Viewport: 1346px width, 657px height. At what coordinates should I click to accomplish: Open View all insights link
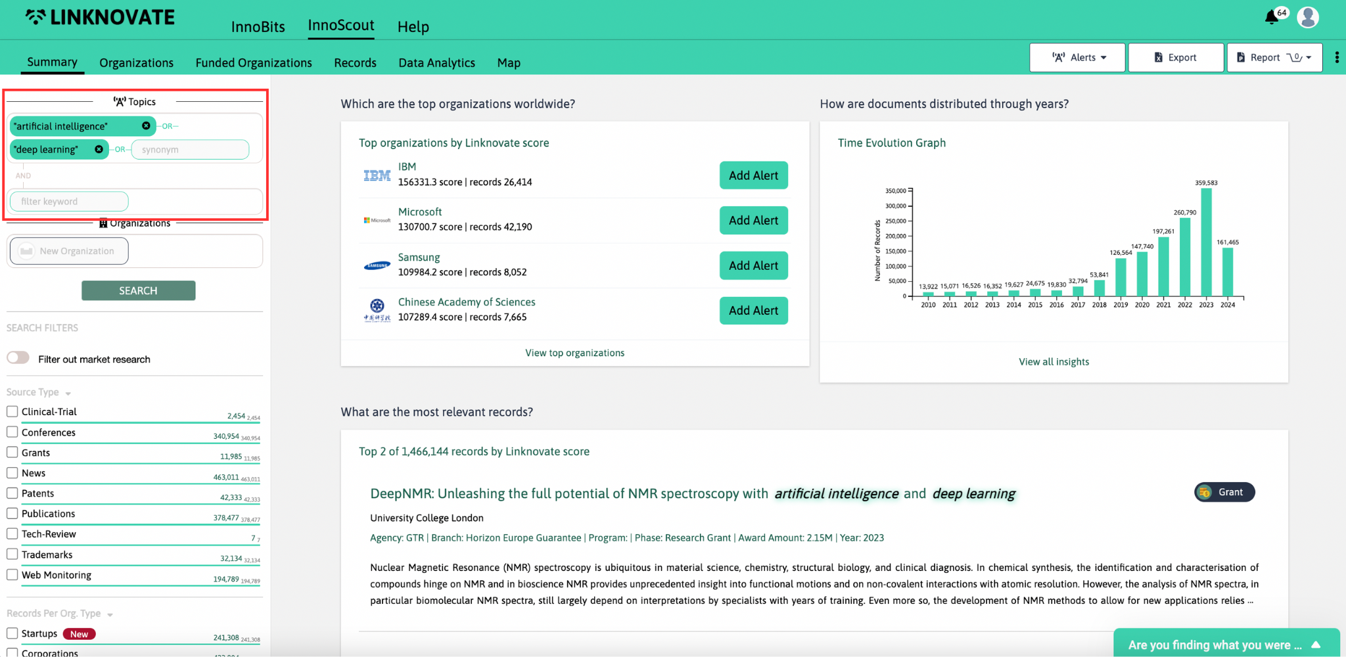point(1054,361)
